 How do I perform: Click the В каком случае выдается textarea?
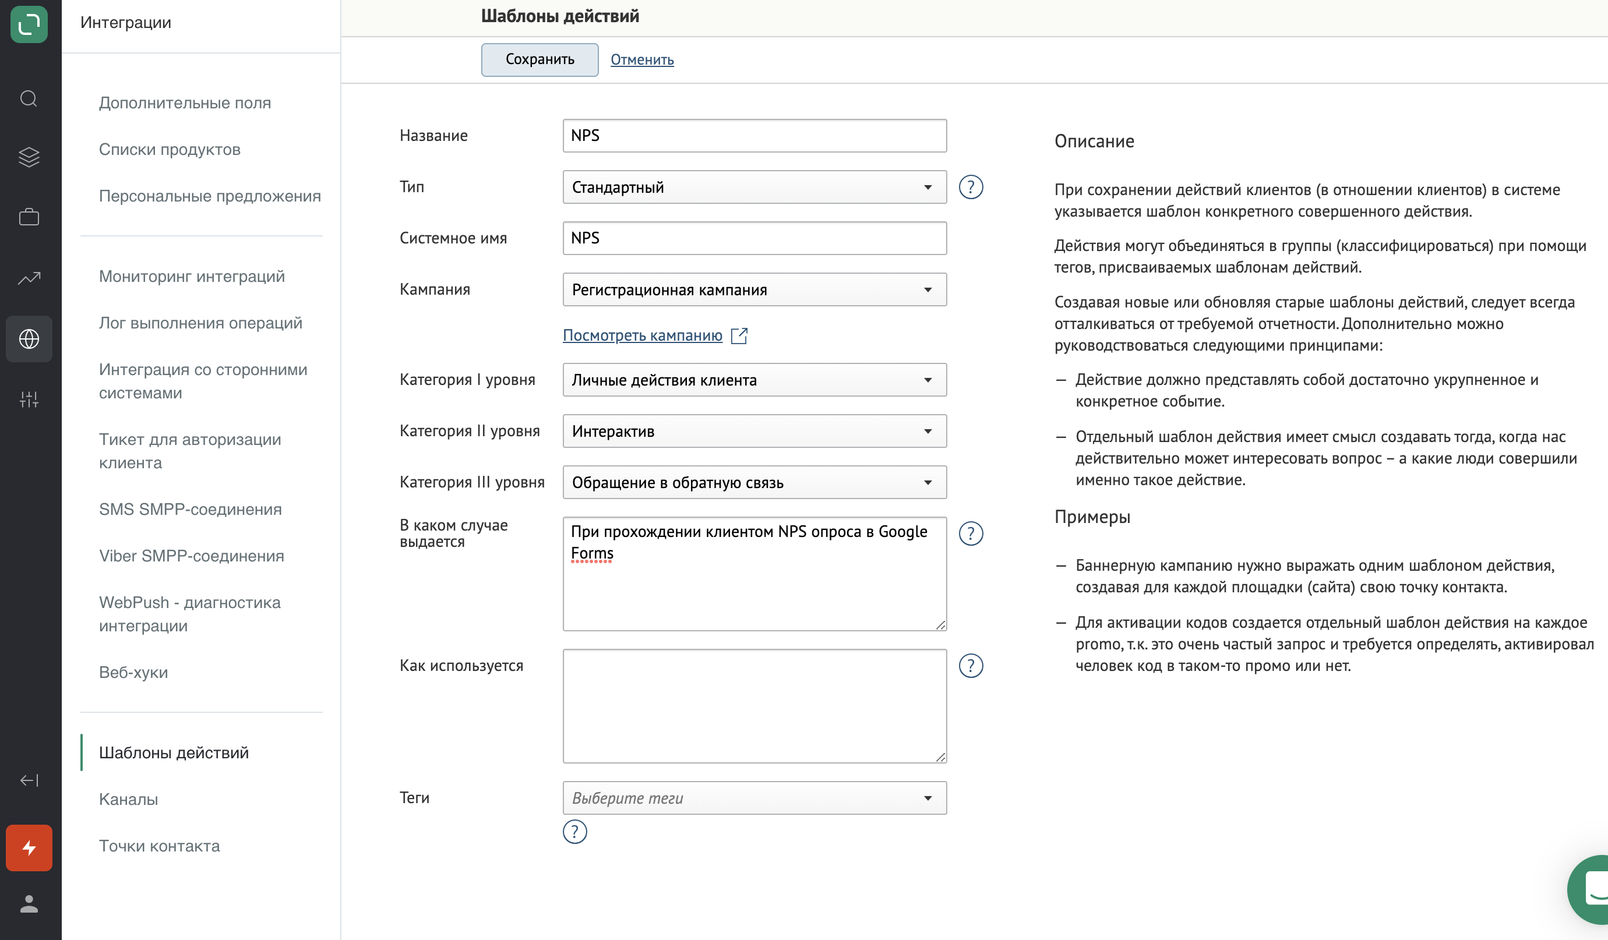coord(754,574)
